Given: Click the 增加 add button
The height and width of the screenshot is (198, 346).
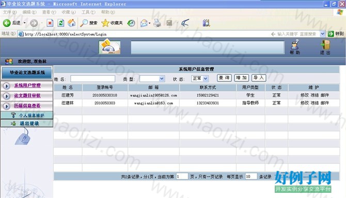Looking at the screenshot, I should click(x=241, y=78).
